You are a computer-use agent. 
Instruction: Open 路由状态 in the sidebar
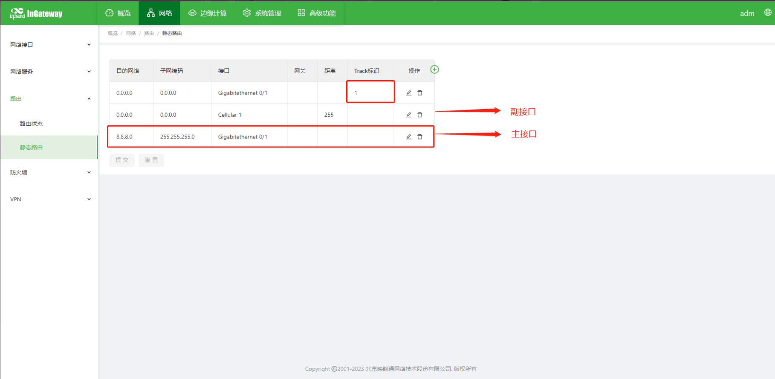(32, 124)
